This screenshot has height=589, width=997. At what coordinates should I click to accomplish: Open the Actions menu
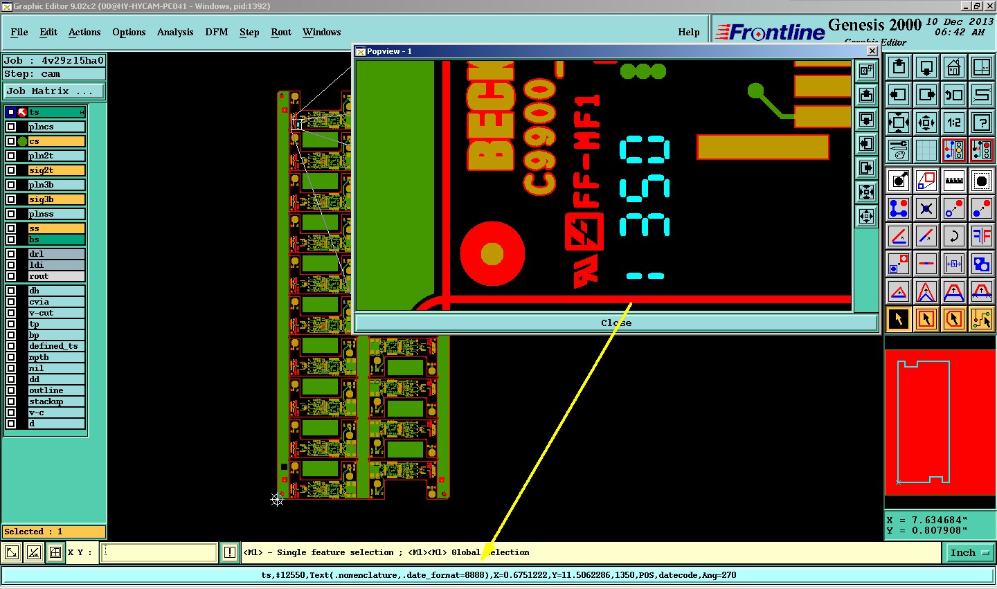coord(84,32)
